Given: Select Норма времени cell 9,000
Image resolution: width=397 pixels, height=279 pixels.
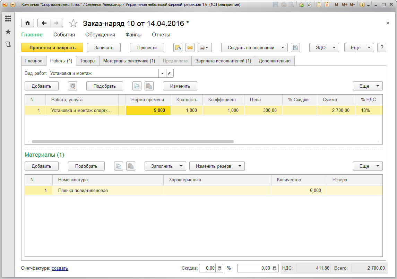Looking at the screenshot, I should pos(148,110).
